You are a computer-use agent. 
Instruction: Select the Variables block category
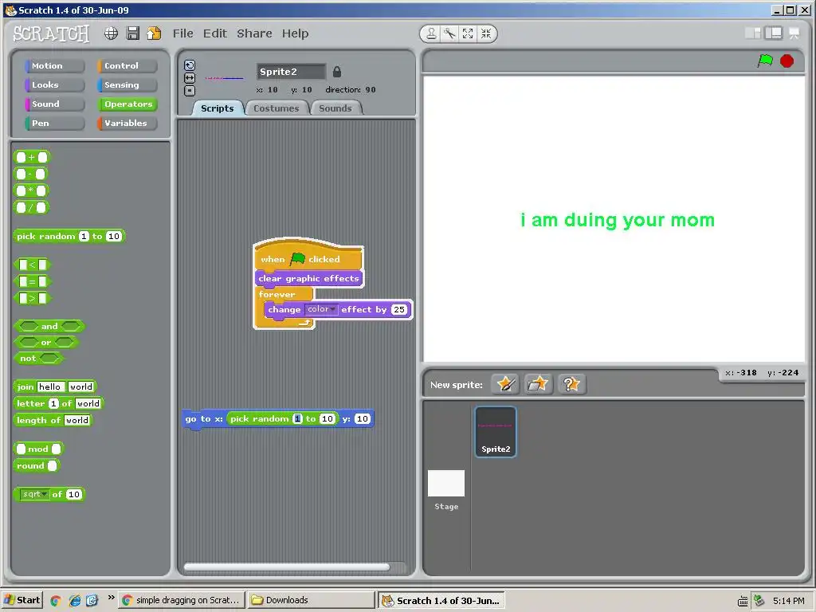coord(127,124)
